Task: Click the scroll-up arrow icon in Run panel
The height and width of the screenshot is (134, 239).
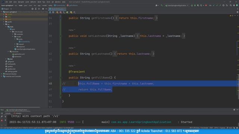Action: pos(5,117)
